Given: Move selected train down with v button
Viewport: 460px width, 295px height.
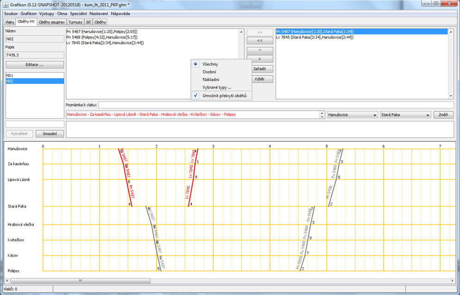Looking at the screenshot, I should 260,59.
